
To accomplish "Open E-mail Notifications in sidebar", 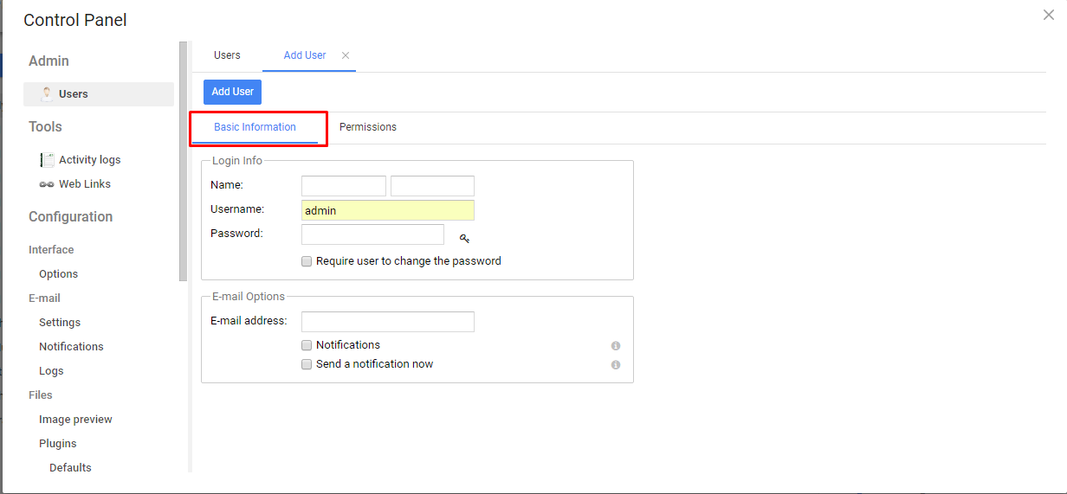I will 71,347.
